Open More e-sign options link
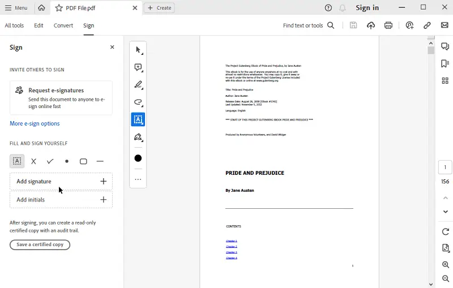The height and width of the screenshot is (288, 453). pos(35,123)
